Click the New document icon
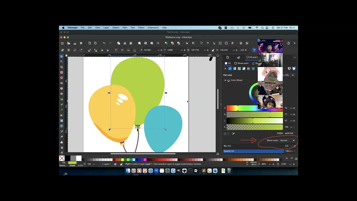357x201 pixels. (x=62, y=43)
